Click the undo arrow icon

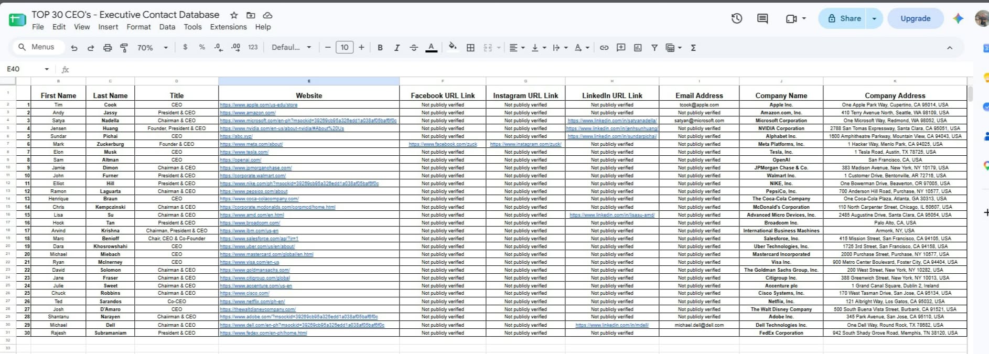74,48
